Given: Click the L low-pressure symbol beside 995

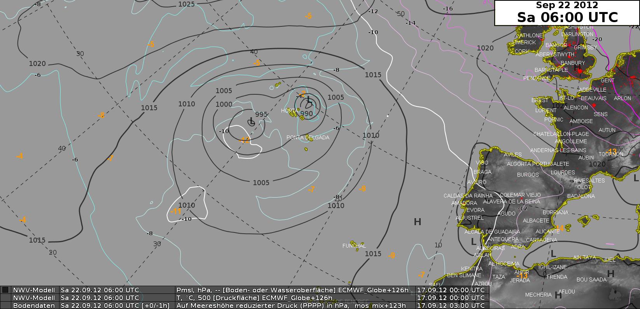Looking at the screenshot, I should (252, 122).
